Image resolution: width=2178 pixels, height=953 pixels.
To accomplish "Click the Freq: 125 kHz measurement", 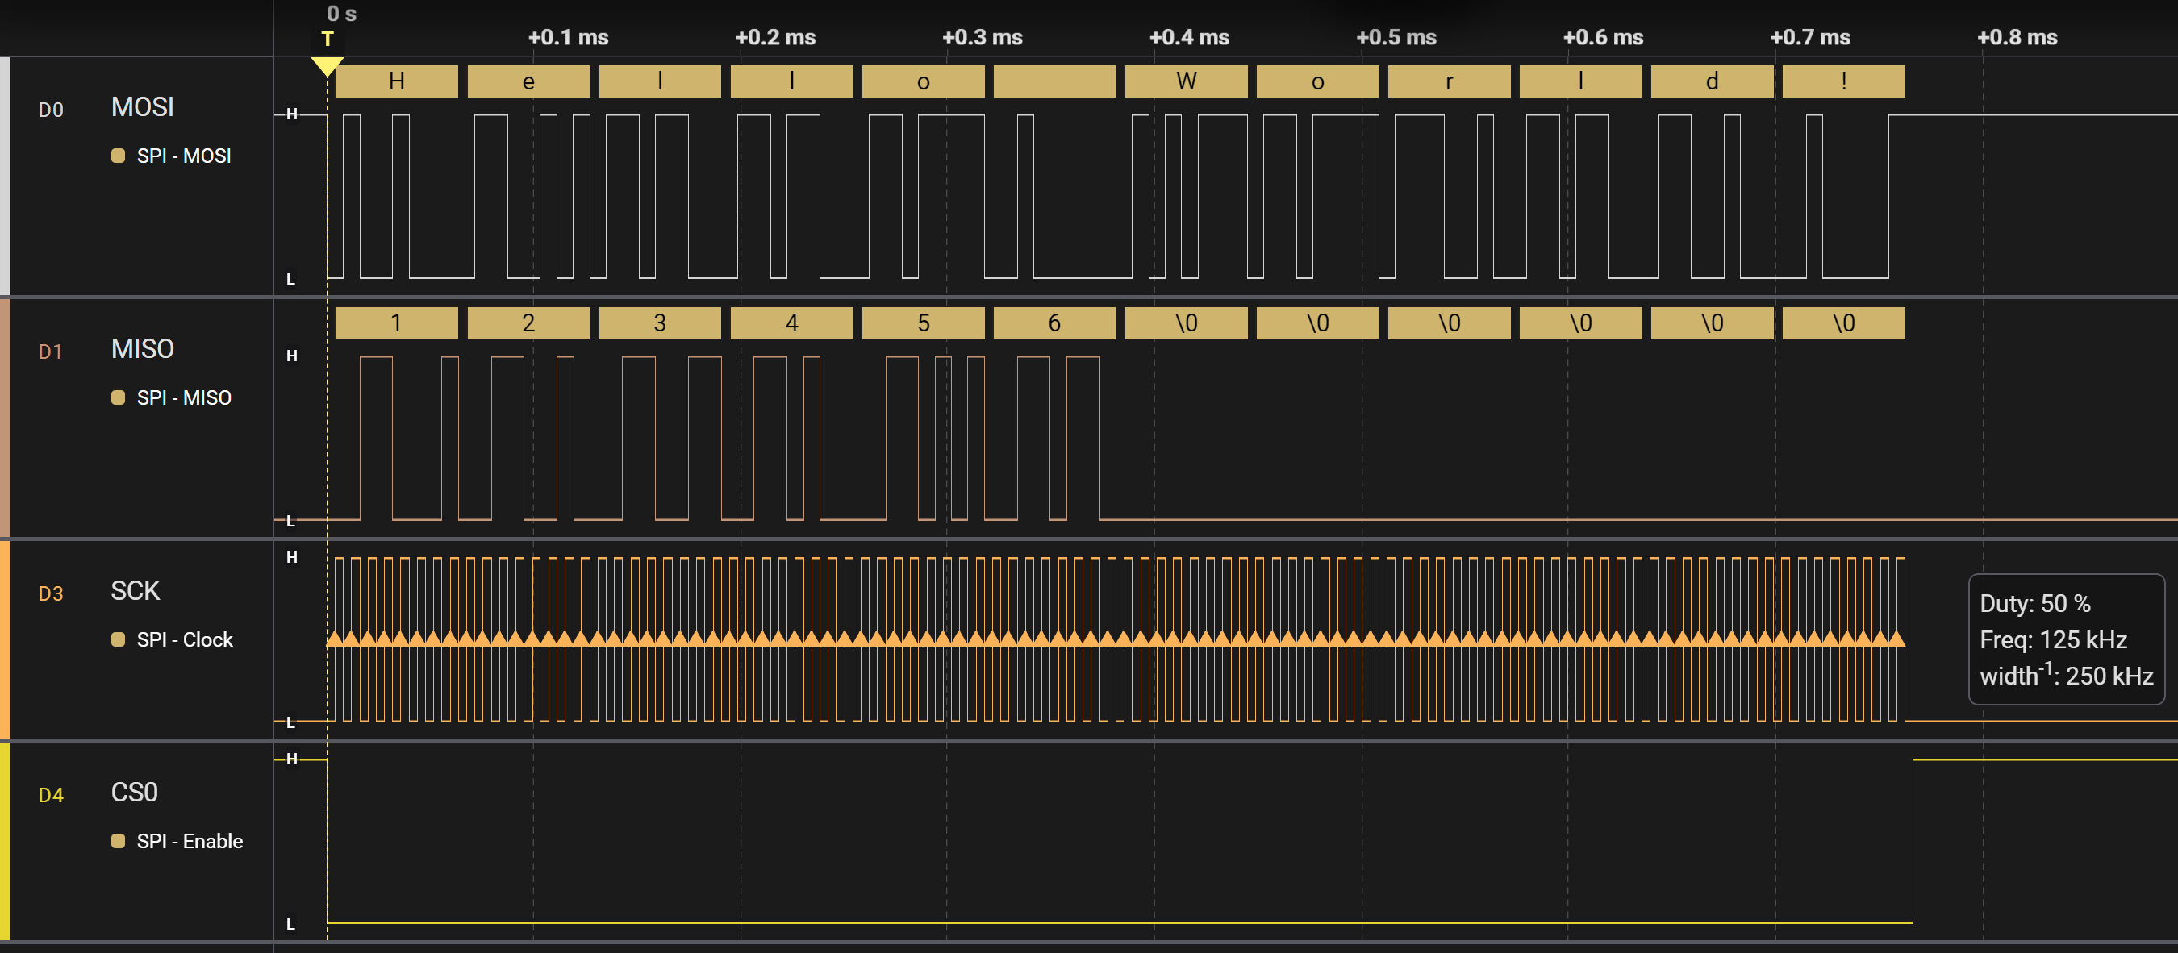I will pos(2053,639).
